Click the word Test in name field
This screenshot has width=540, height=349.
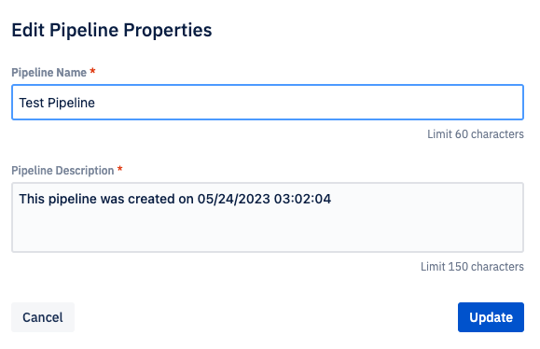[32, 103]
